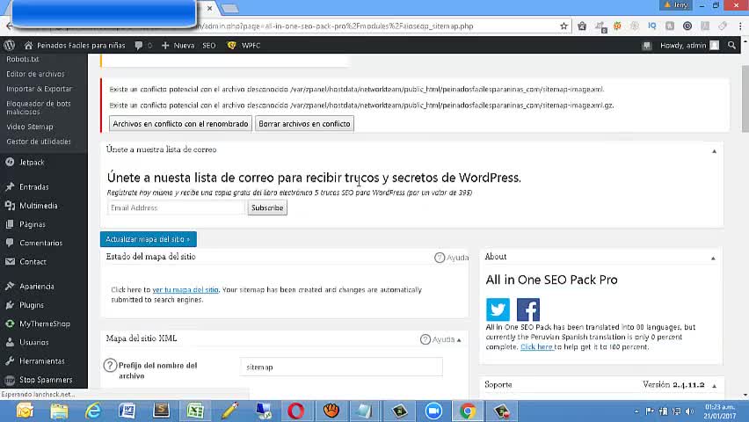Open Apariencia in the sidebar
This screenshot has width=749, height=422.
[x=36, y=287]
